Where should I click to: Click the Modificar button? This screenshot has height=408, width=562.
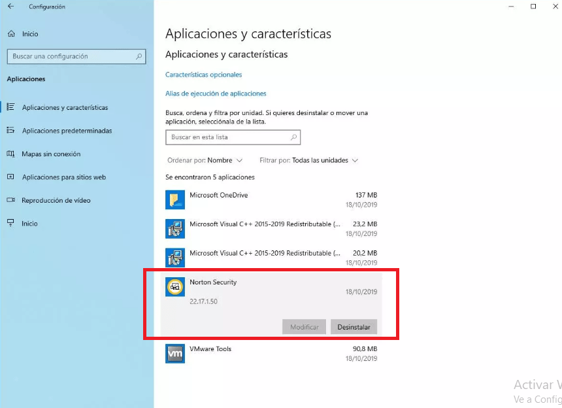tap(305, 327)
